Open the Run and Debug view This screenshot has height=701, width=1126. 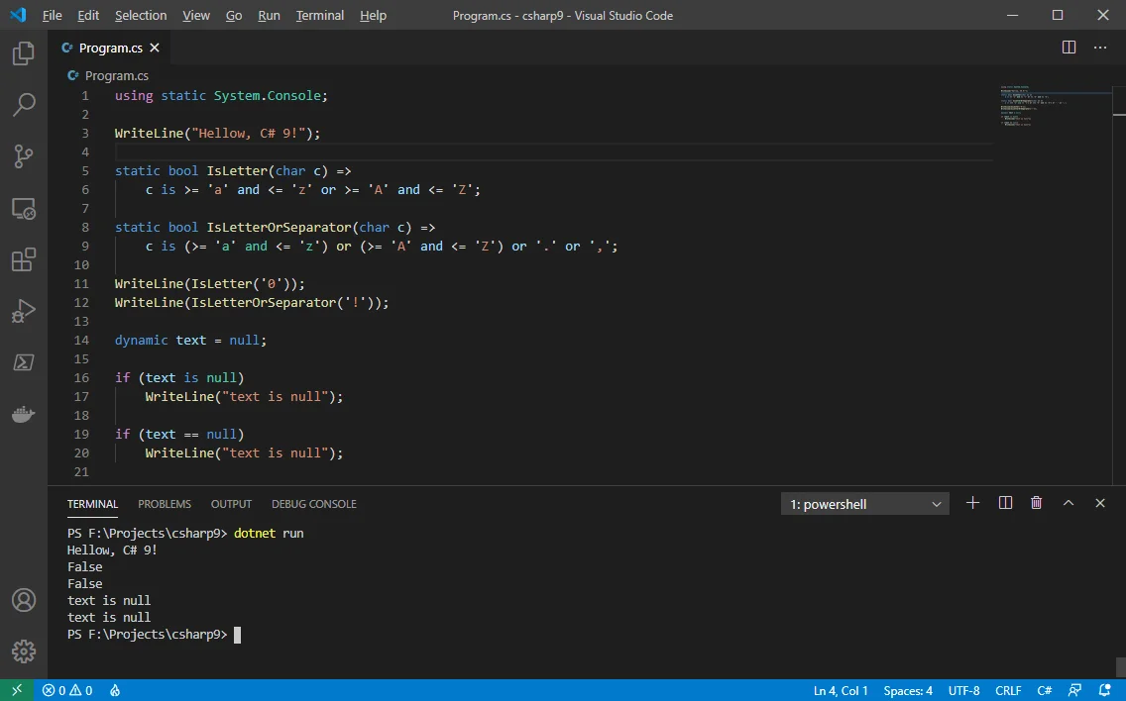pyautogui.click(x=24, y=311)
